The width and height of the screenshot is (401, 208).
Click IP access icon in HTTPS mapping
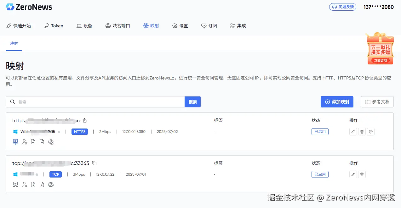click(15, 142)
